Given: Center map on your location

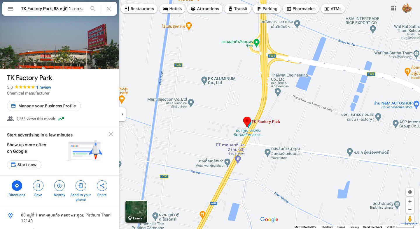Looking at the screenshot, I should point(410,192).
